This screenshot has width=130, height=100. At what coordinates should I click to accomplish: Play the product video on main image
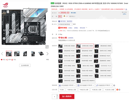[x=25, y=39]
